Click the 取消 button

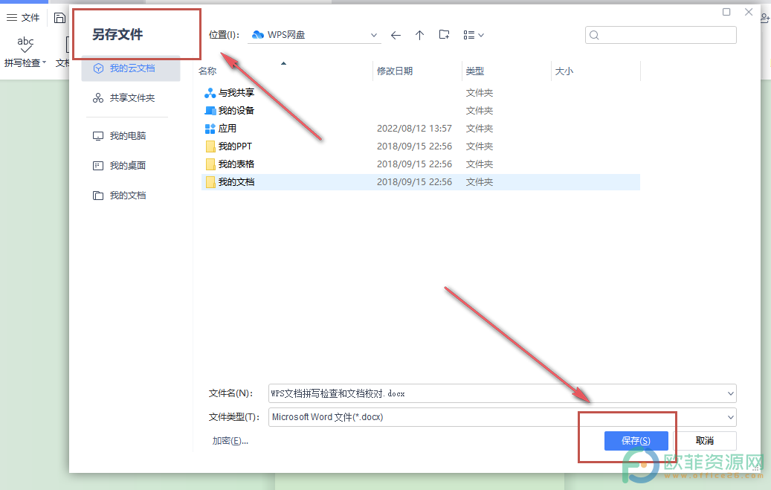(x=705, y=441)
